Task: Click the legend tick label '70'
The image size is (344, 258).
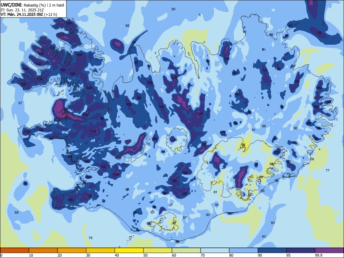Action: click(x=203, y=255)
